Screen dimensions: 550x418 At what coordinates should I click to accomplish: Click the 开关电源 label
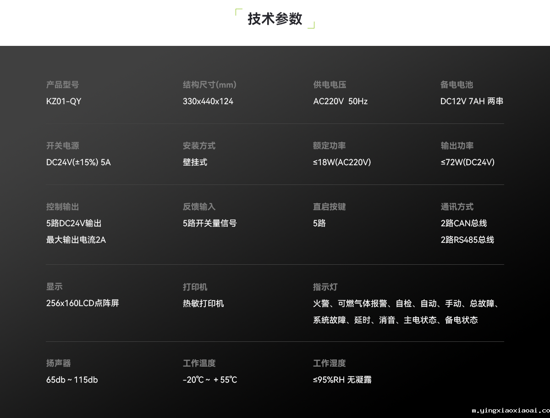pyautogui.click(x=62, y=146)
